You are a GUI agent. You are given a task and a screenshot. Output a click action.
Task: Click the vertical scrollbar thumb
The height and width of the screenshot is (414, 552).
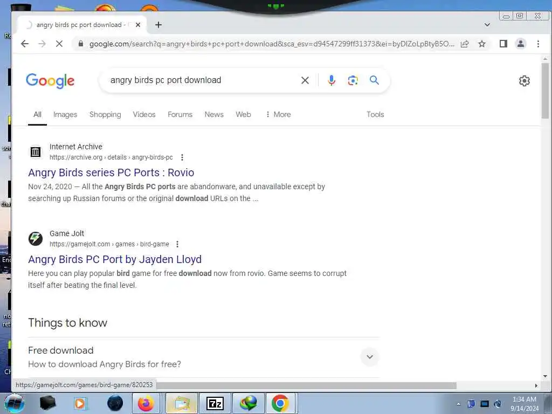tap(545, 91)
